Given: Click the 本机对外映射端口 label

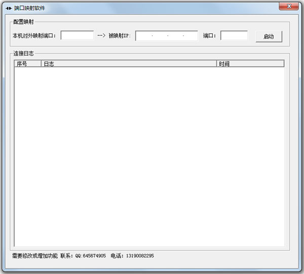Looking at the screenshot, I should click(x=34, y=36).
